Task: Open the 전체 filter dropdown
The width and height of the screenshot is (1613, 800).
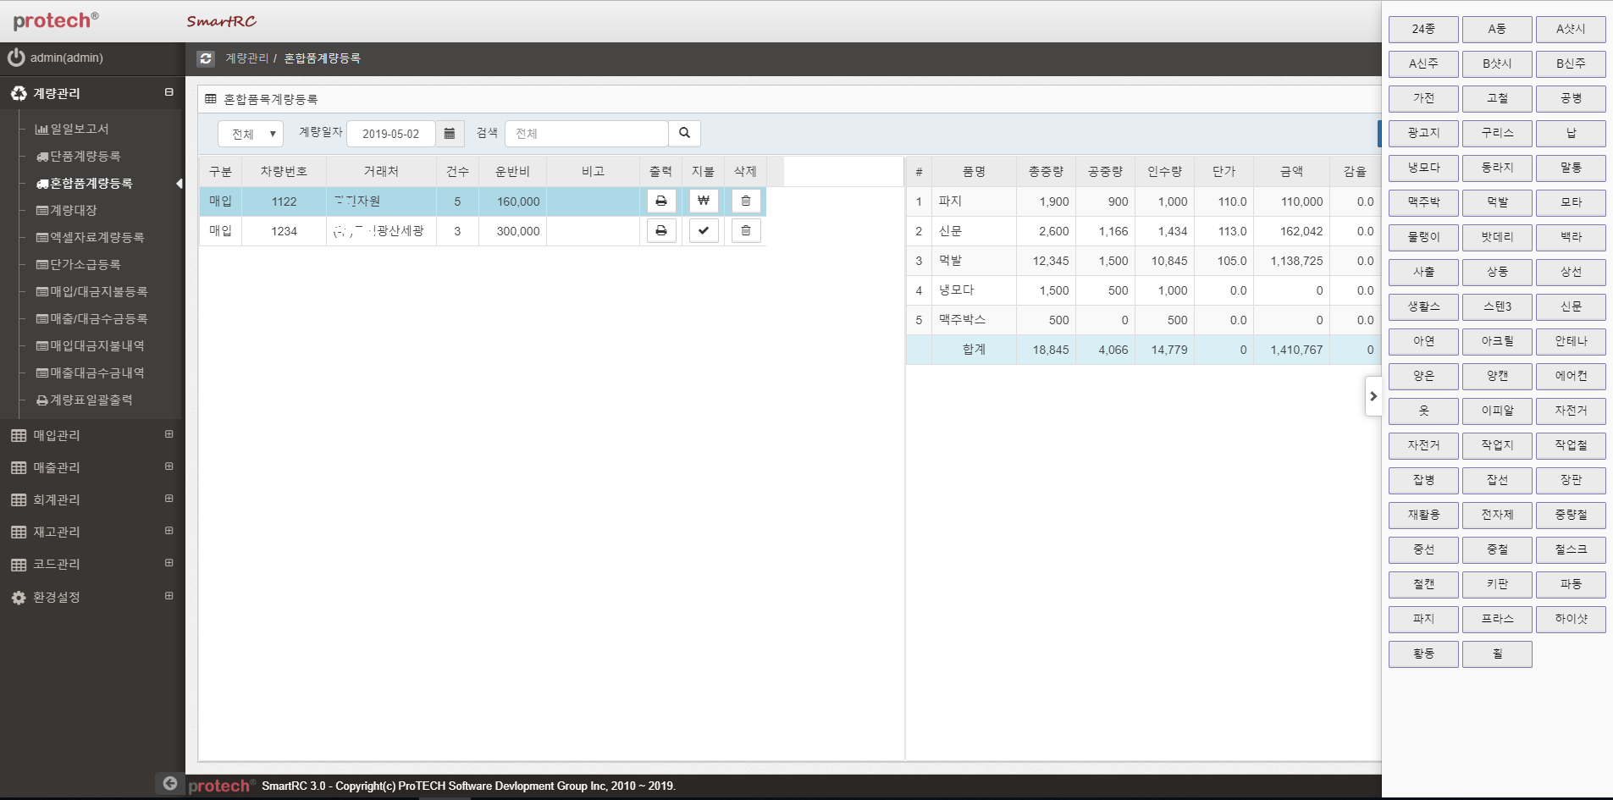Action: tap(251, 134)
